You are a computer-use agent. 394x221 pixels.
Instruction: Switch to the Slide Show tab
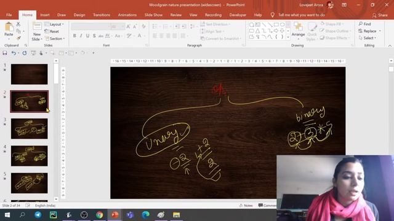153,15
